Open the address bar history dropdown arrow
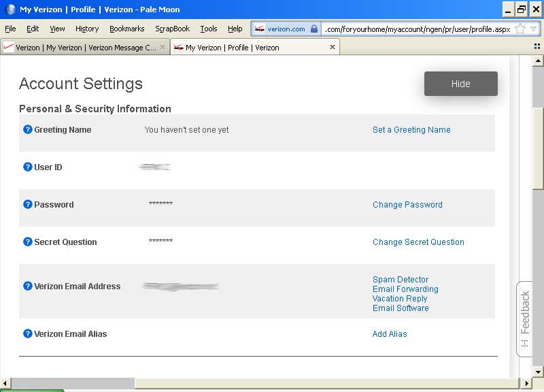 pyautogui.click(x=534, y=29)
